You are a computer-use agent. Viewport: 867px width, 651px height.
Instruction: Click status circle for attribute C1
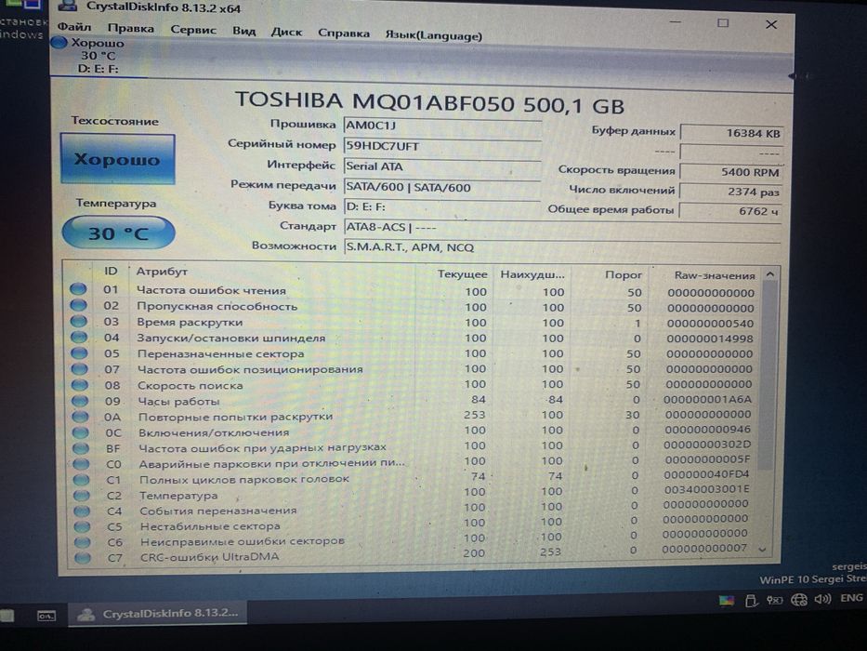click(x=81, y=479)
